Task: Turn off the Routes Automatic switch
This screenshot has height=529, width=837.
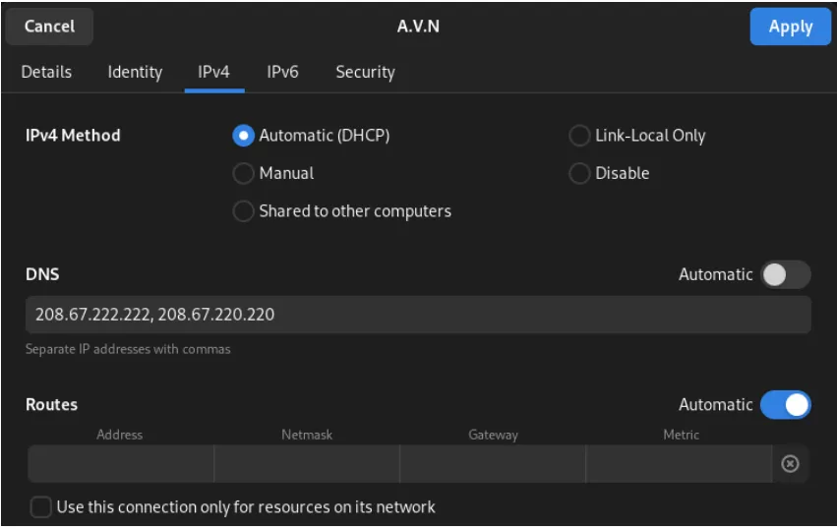Action: (785, 405)
